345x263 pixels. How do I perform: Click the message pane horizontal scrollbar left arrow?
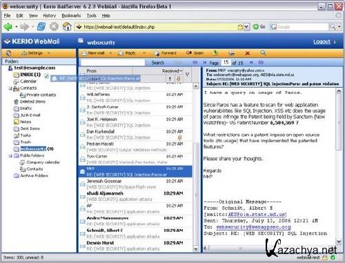tap(206, 248)
